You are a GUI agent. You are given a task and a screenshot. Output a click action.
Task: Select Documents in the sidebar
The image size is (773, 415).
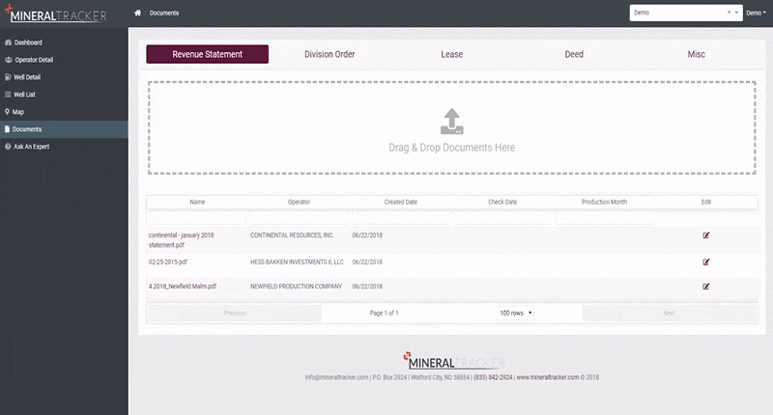tap(64, 129)
